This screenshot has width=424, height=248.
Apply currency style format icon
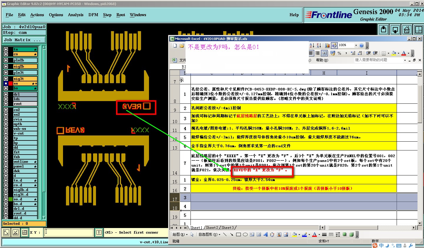333,53
